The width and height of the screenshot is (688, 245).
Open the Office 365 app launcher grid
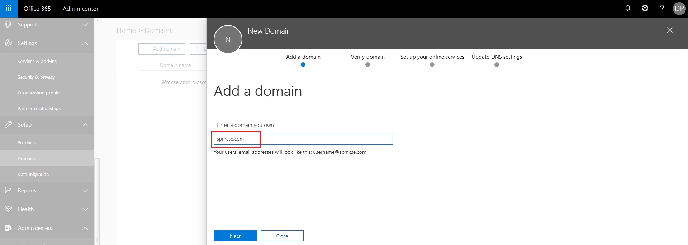point(9,8)
